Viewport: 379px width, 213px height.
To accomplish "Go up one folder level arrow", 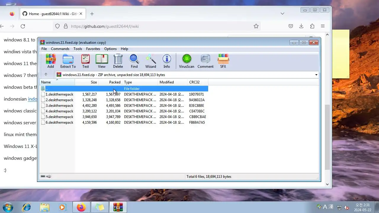I will [46, 75].
